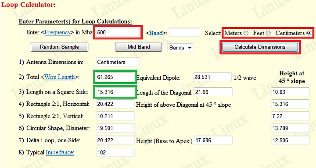Open the Impedance link
Image resolution: width=316 pixels, height=168 pixels.
click(60, 153)
